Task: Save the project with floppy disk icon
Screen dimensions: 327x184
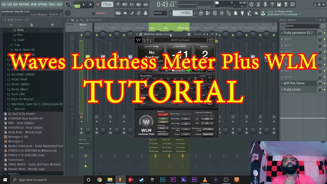Action: click(x=279, y=4)
